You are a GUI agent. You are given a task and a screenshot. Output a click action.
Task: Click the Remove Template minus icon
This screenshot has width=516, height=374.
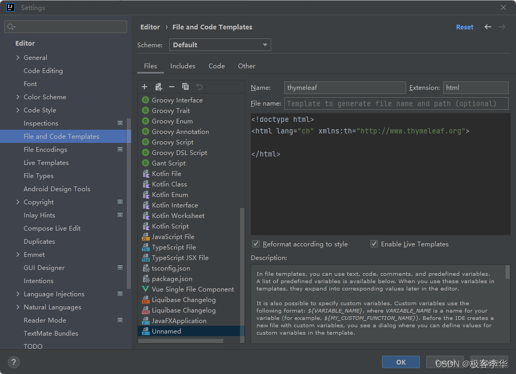pyautogui.click(x=172, y=87)
